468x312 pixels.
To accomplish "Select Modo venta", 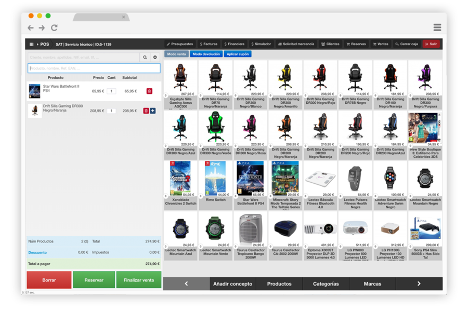I will 176,54.
